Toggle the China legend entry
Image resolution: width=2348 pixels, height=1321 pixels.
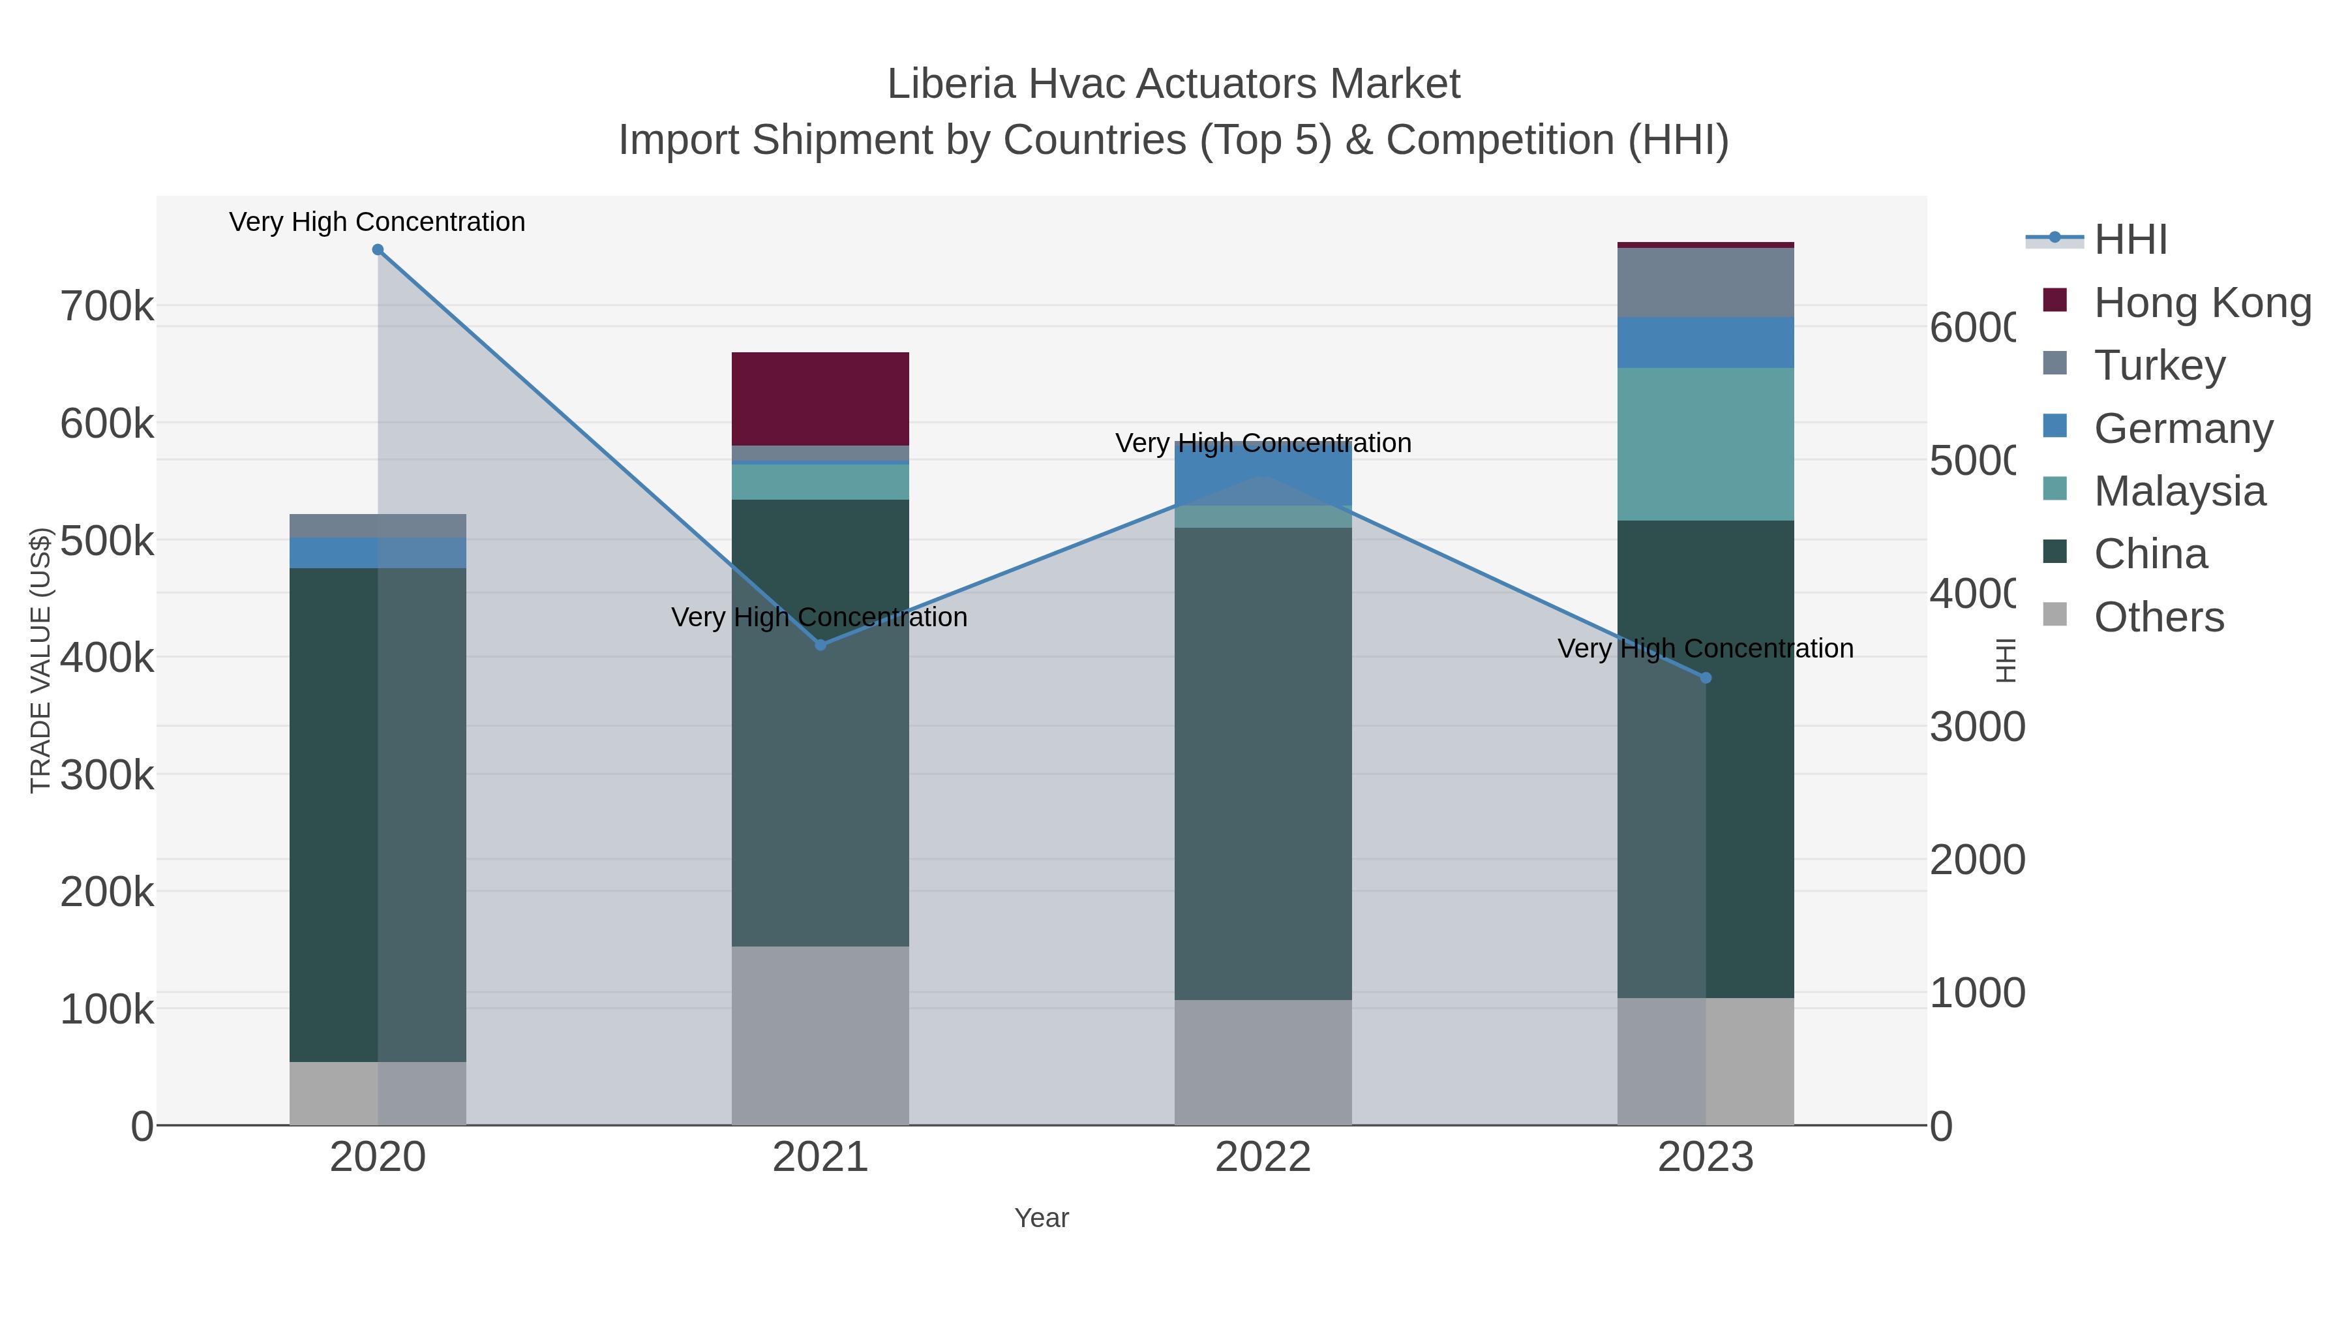pyautogui.click(x=2126, y=553)
